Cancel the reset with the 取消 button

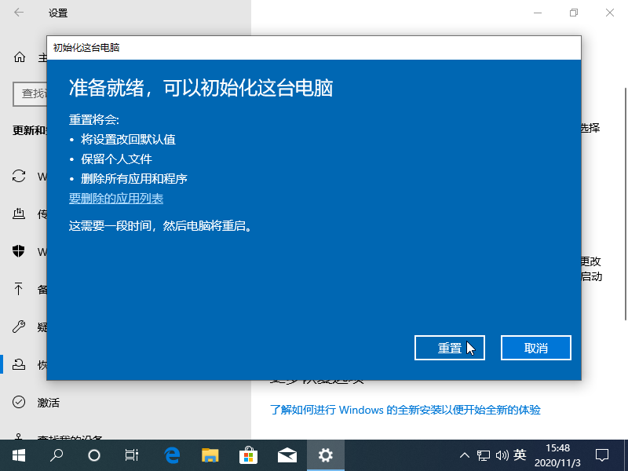(536, 348)
